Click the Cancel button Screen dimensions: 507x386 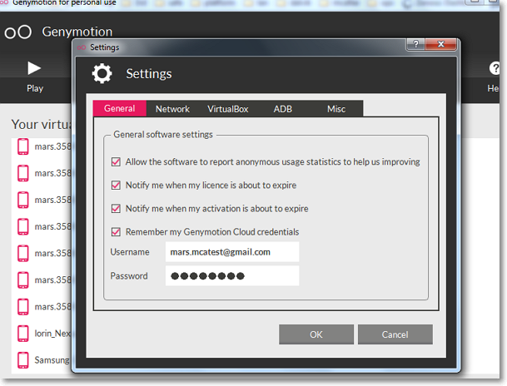(395, 334)
